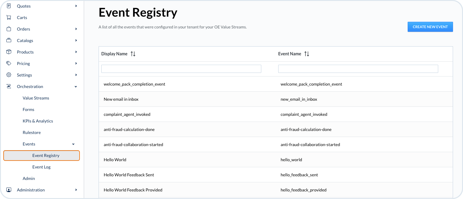Expand the Orders submenu chevron
Screen dimensions: 463x199
tap(76, 29)
